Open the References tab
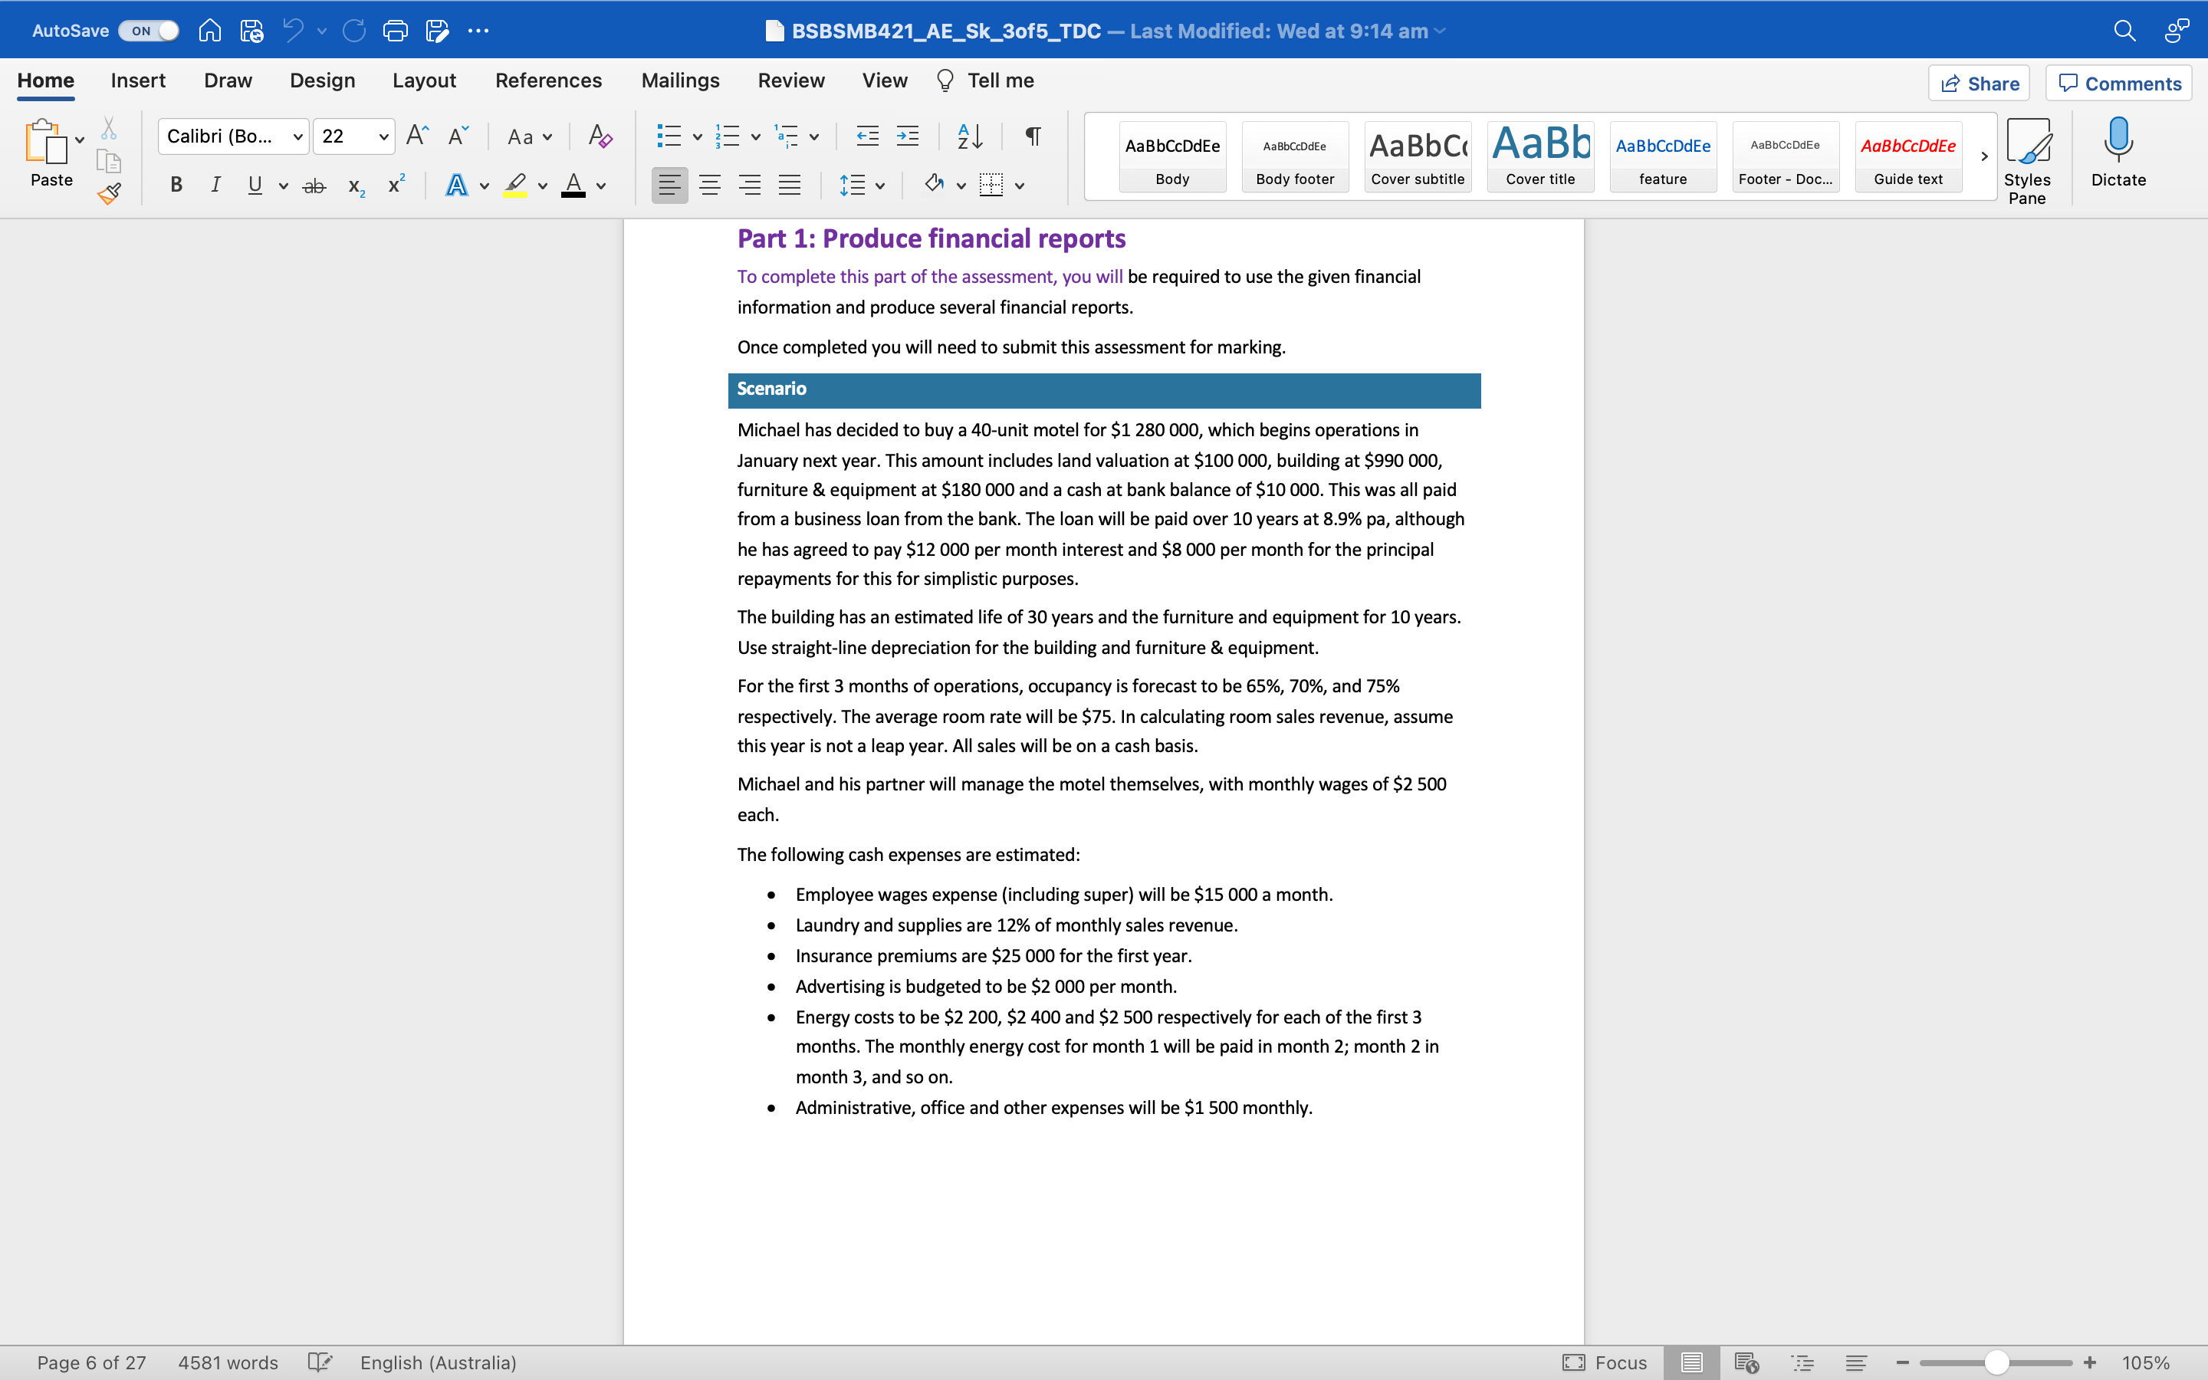This screenshot has height=1380, width=2208. coord(548,80)
